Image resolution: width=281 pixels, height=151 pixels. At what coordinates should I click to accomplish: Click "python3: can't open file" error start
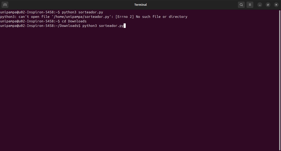(x=25, y=17)
